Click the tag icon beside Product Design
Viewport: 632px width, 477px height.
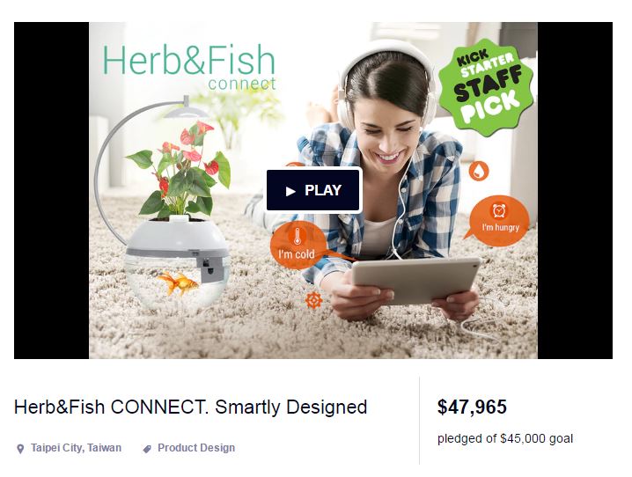[x=147, y=449]
